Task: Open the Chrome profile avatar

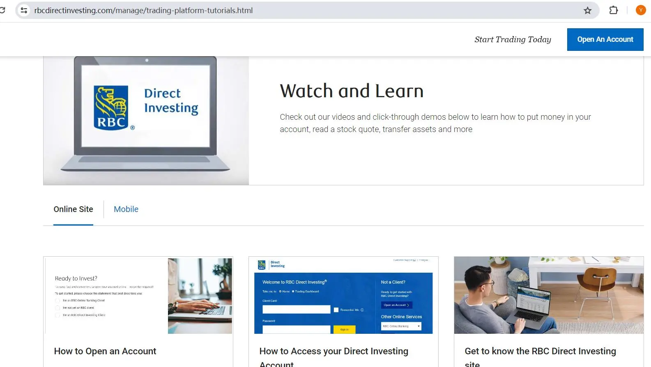Action: pyautogui.click(x=640, y=10)
